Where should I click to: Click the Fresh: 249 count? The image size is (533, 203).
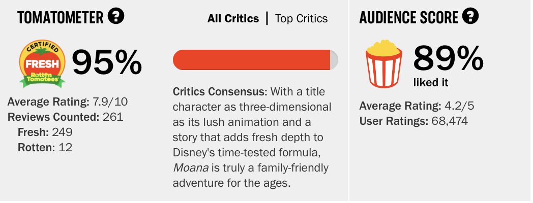point(45,132)
